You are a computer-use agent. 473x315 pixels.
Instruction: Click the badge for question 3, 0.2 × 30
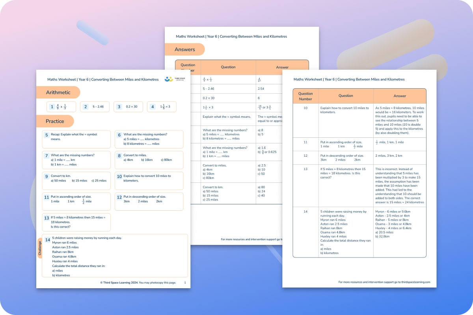tap(119, 106)
